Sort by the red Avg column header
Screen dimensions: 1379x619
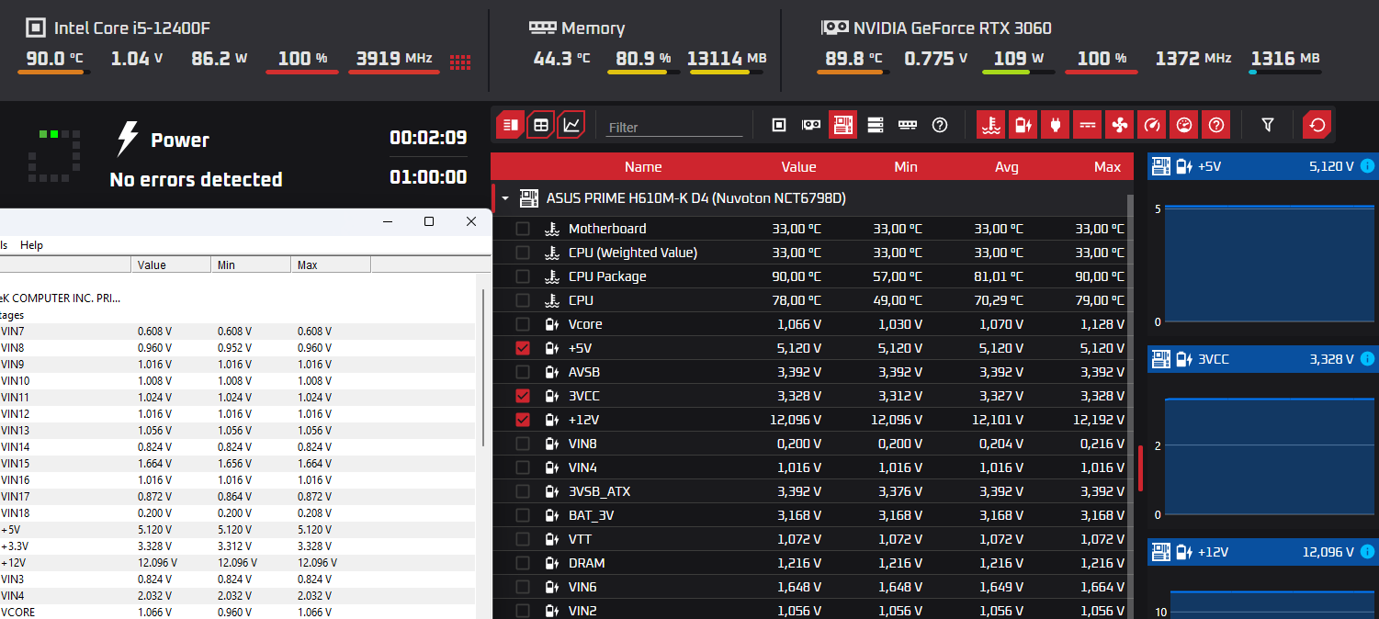(x=1007, y=167)
